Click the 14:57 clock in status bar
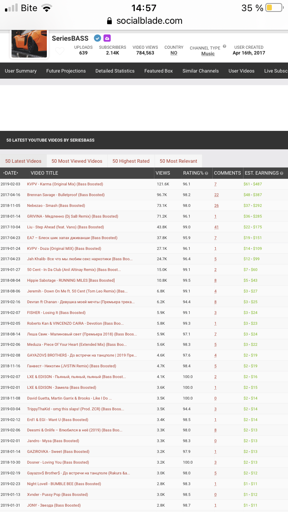This screenshot has width=288, height=512. click(x=144, y=8)
